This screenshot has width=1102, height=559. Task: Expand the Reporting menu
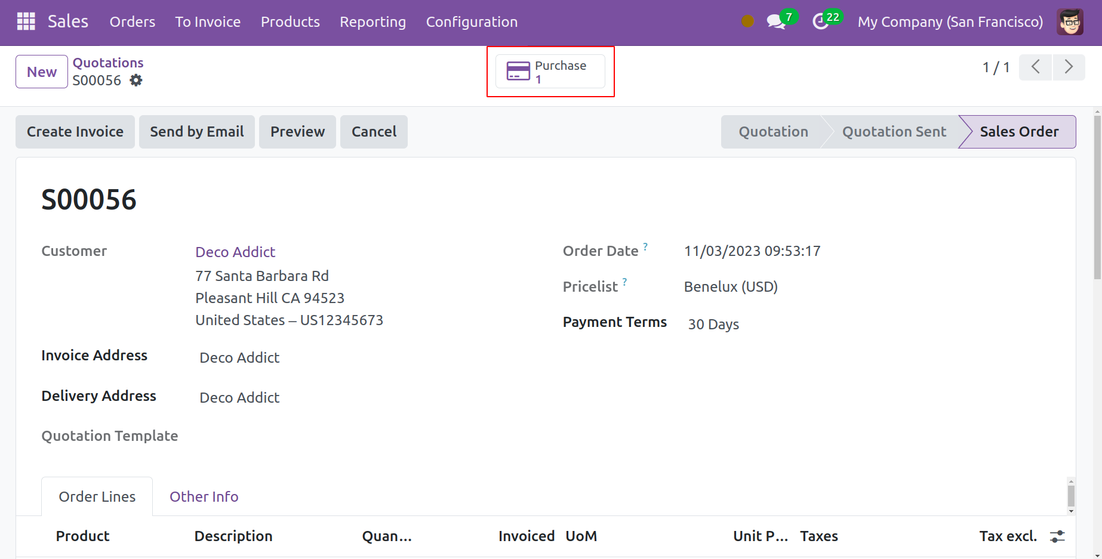tap(373, 22)
